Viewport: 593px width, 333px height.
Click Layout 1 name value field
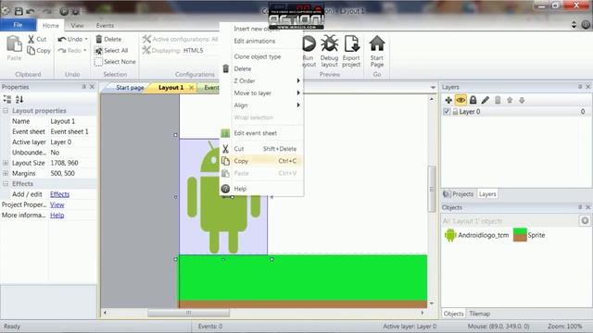click(x=72, y=121)
